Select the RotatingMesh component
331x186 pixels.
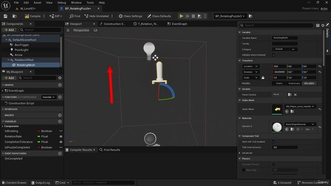point(26,65)
